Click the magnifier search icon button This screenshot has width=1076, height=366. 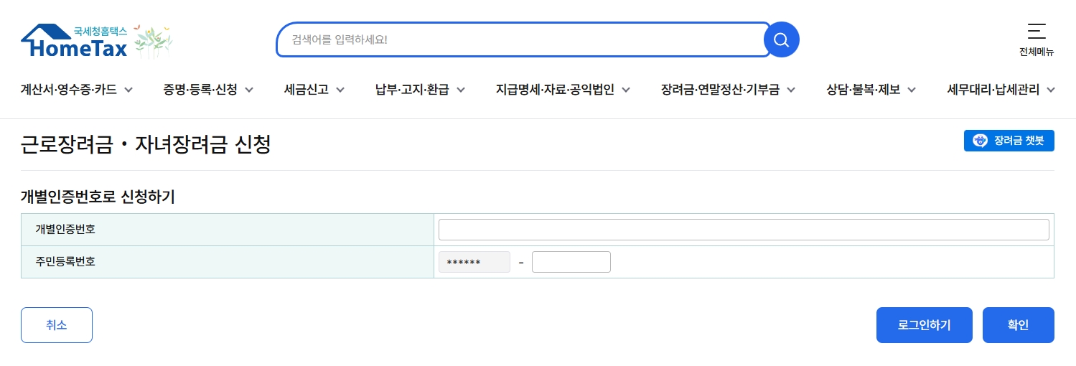pos(781,39)
